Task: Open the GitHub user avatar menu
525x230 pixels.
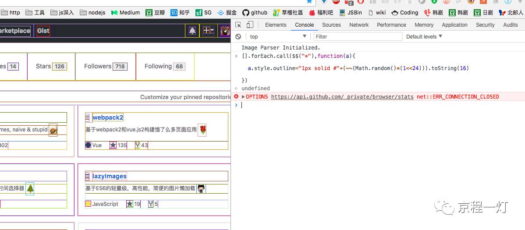Action: [x=225, y=31]
